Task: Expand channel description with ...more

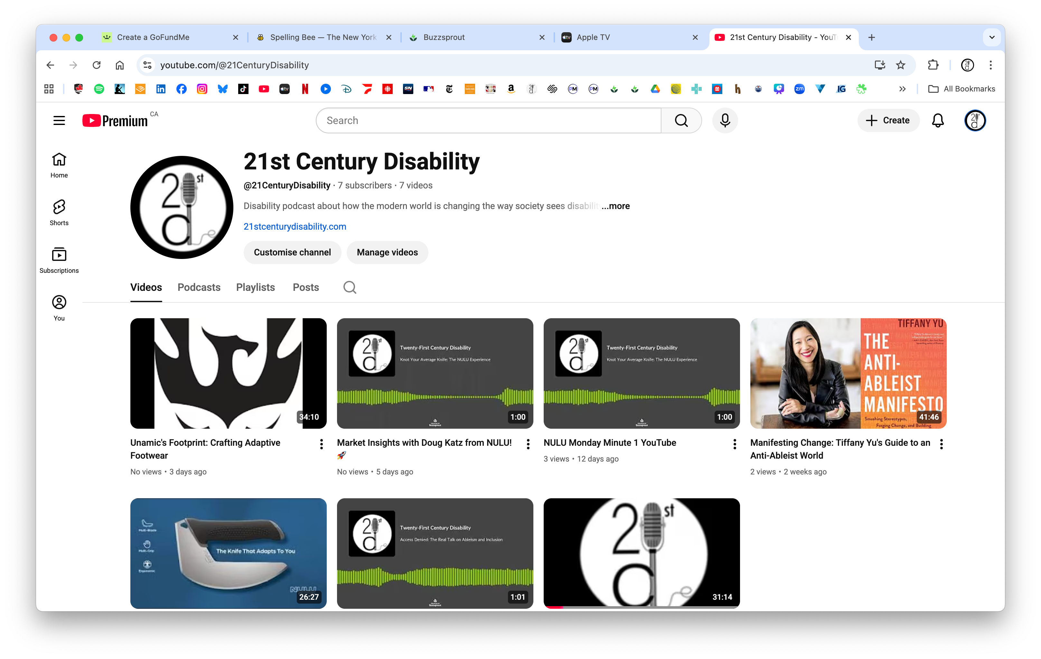Action: click(x=615, y=206)
